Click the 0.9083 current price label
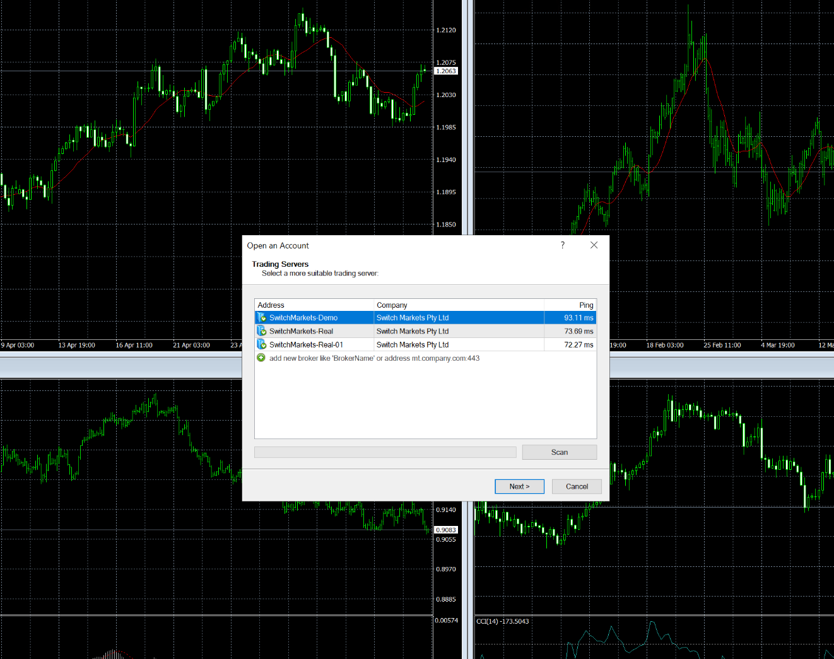The image size is (834, 659). click(x=446, y=530)
